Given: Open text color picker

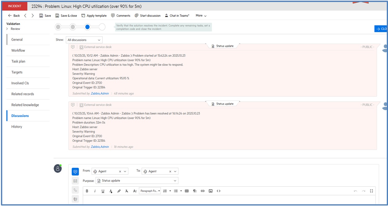Looking at the screenshot, I should click(111, 191).
